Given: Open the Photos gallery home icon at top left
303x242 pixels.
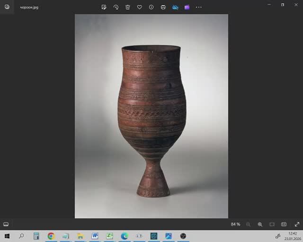Looking at the screenshot, I should 7,7.
